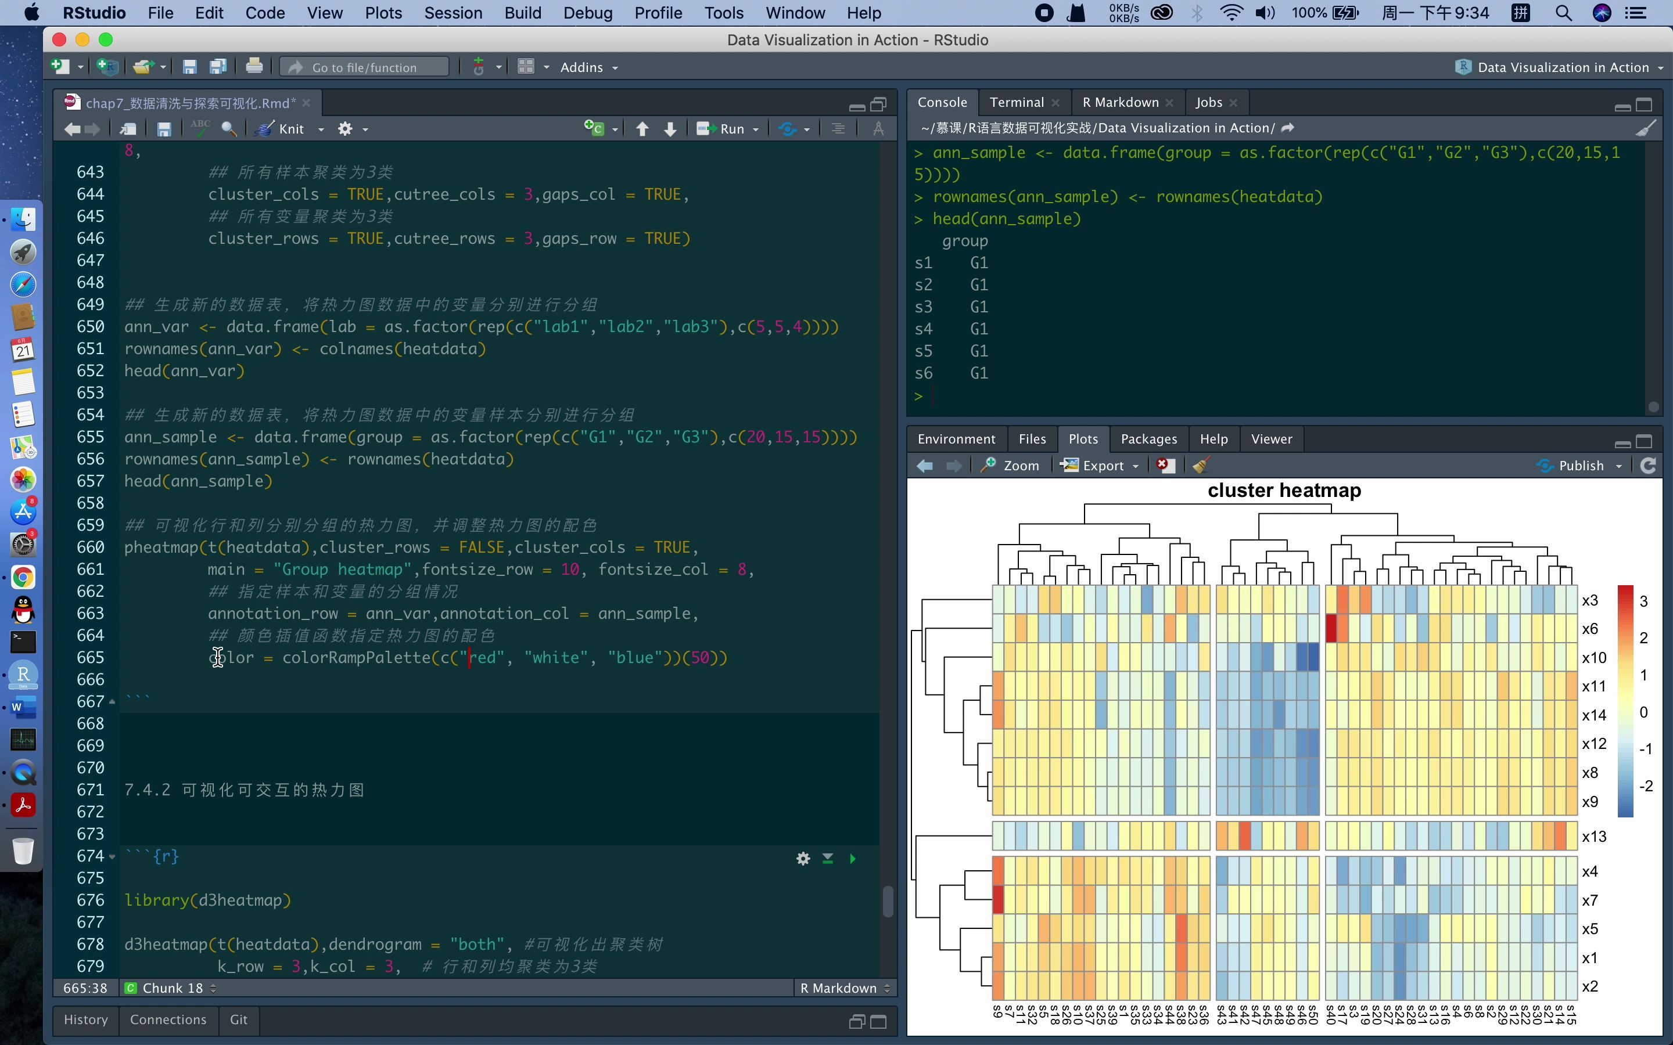Click the Knit button
The height and width of the screenshot is (1045, 1673).
point(281,128)
